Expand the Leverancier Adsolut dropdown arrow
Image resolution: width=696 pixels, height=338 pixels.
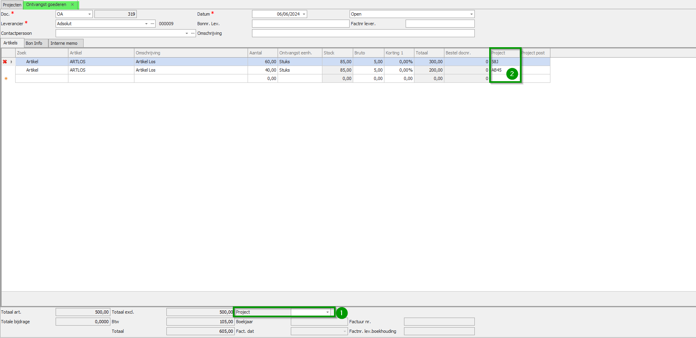146,24
